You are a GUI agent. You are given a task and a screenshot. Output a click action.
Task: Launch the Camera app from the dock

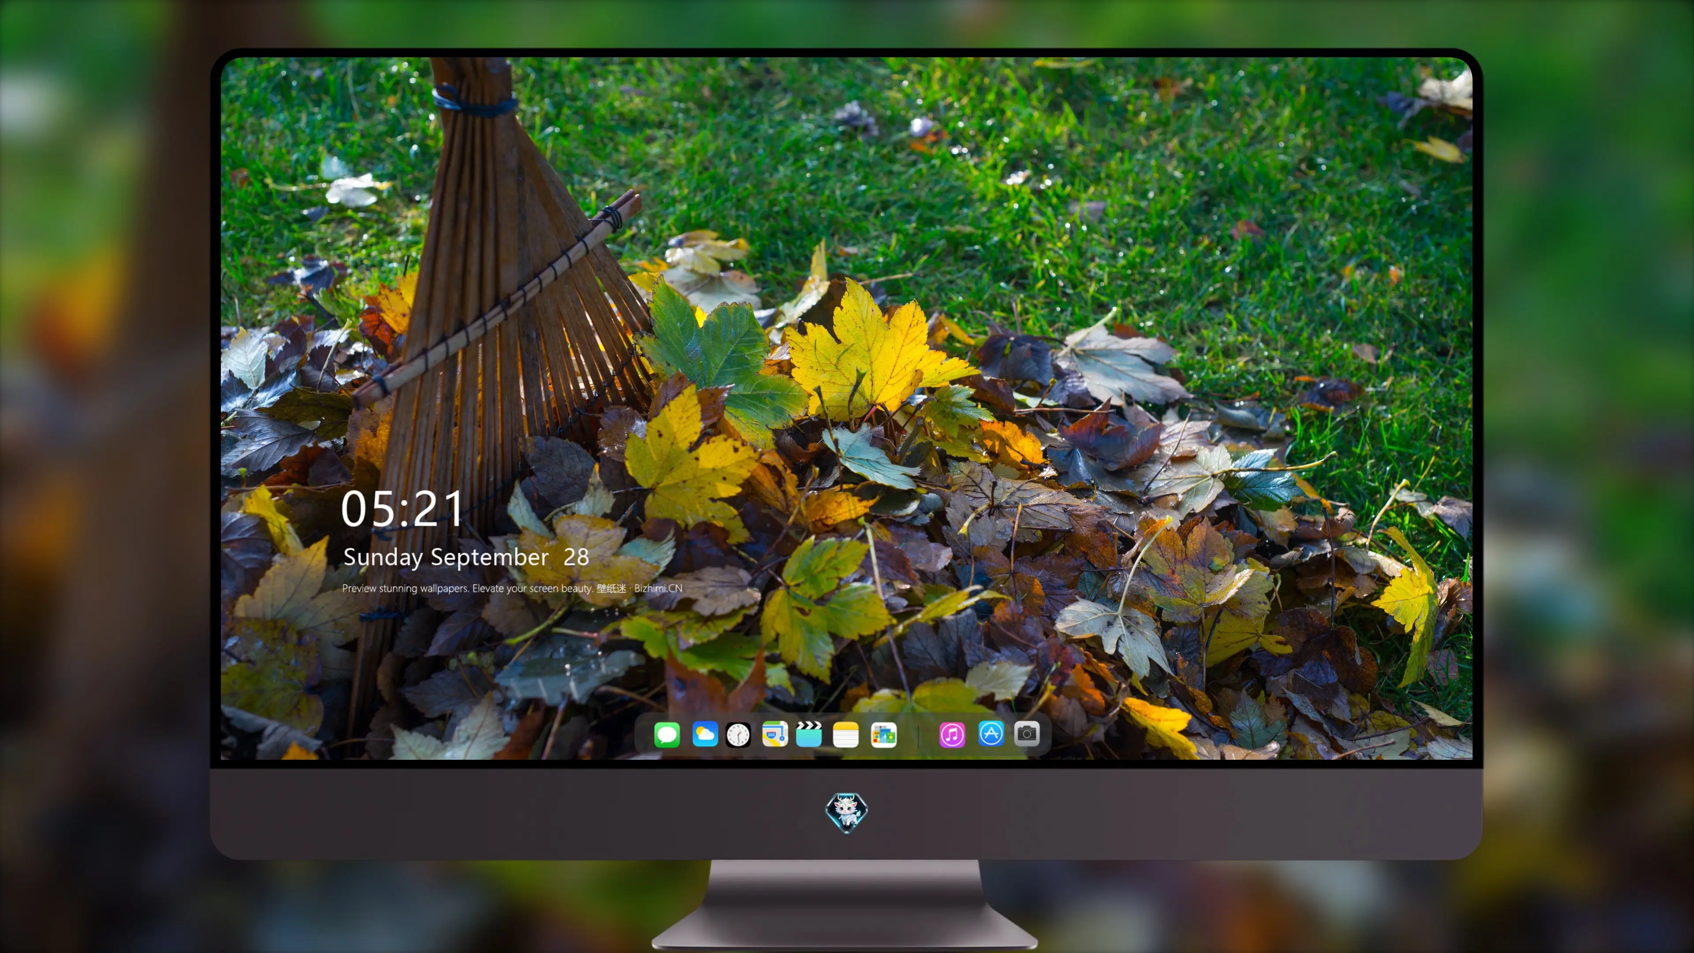coord(1027,734)
